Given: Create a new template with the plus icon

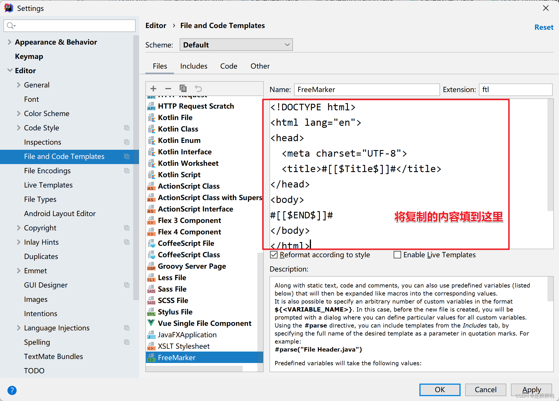Looking at the screenshot, I should coord(153,89).
